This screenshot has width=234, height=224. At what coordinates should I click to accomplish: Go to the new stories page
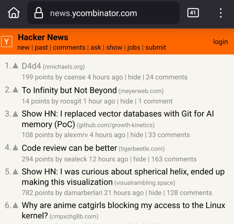point(23,47)
